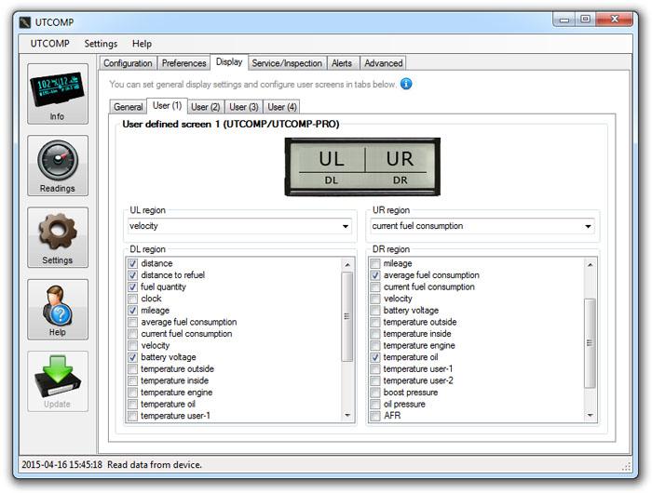Screen dimensions: 652x493
Task: Check average fuel consumption in DL region
Action: pyautogui.click(x=132, y=322)
